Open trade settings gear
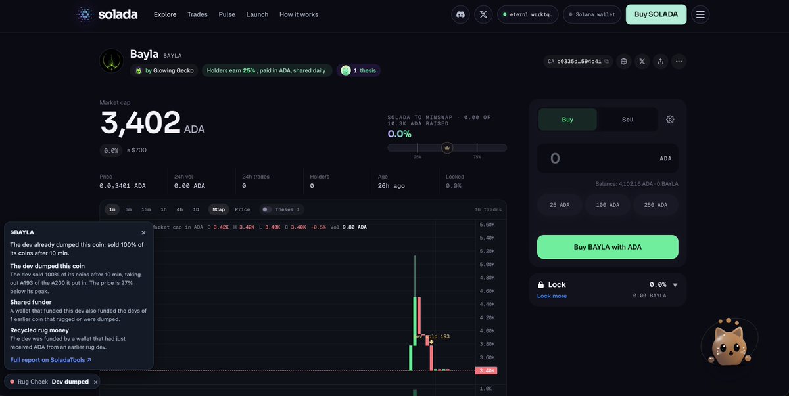Image resolution: width=789 pixels, height=396 pixels. coord(670,120)
